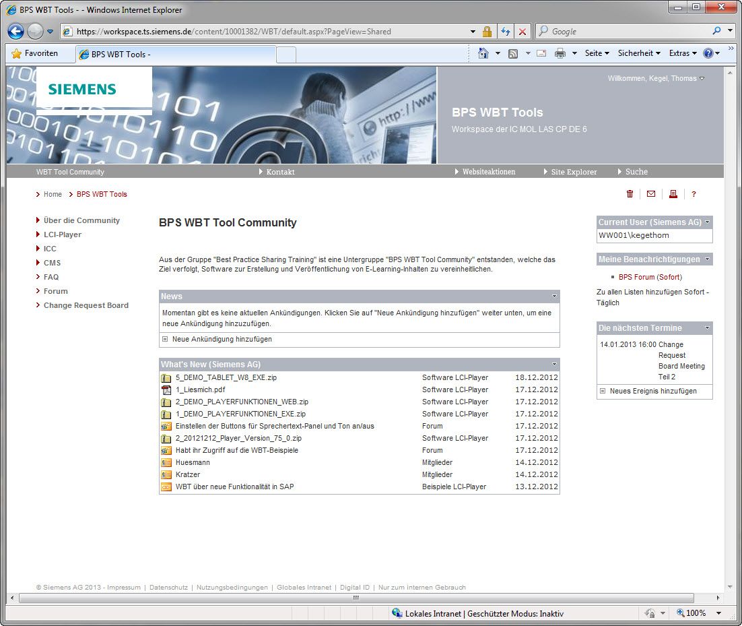
Task: Click the trash bin icon in page toolbar
Action: point(630,194)
